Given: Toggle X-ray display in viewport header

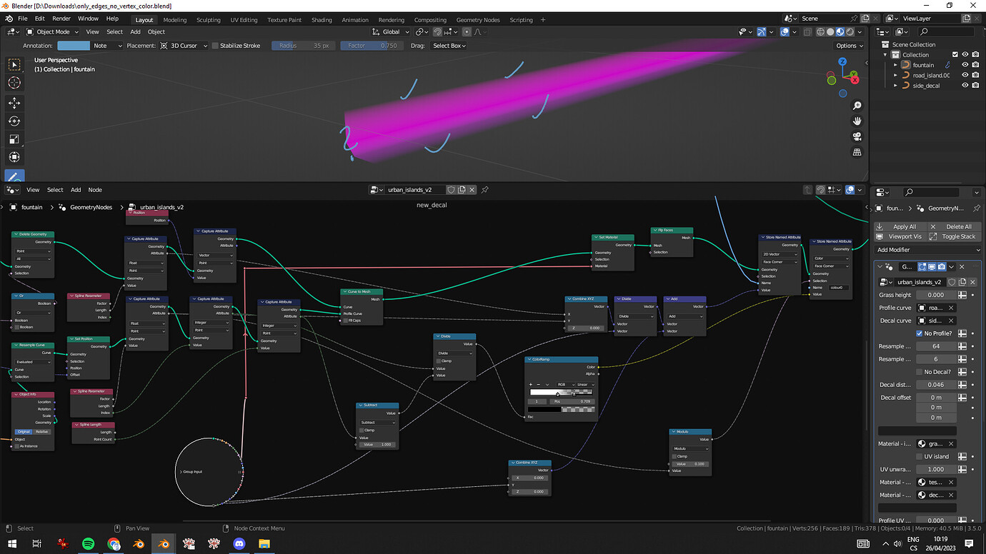Looking at the screenshot, I should click(807, 31).
